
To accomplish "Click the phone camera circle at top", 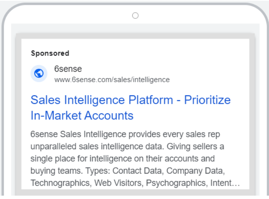I will (x=135, y=16).
